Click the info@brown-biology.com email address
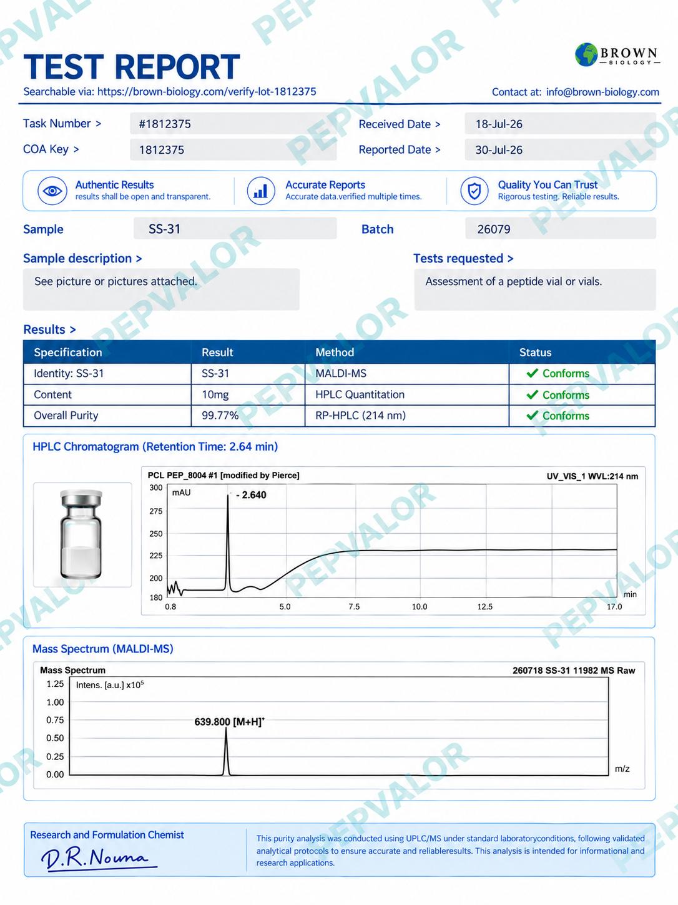Viewport: 678px width, 905px height. pos(602,92)
